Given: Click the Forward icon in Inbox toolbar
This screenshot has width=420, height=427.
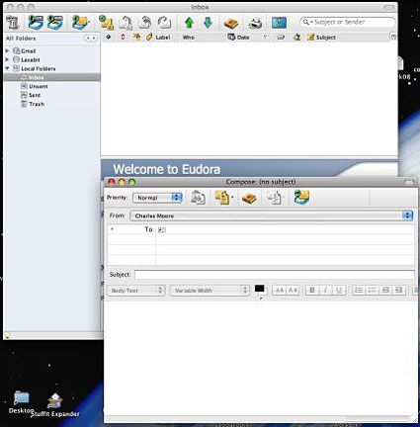Looking at the screenshot, I should tap(164, 23).
